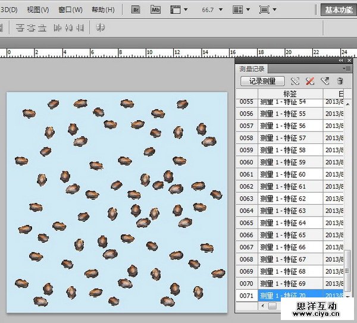Click the distribute horizontal centers icon in options bar
This screenshot has width=357, height=323.
69,27
